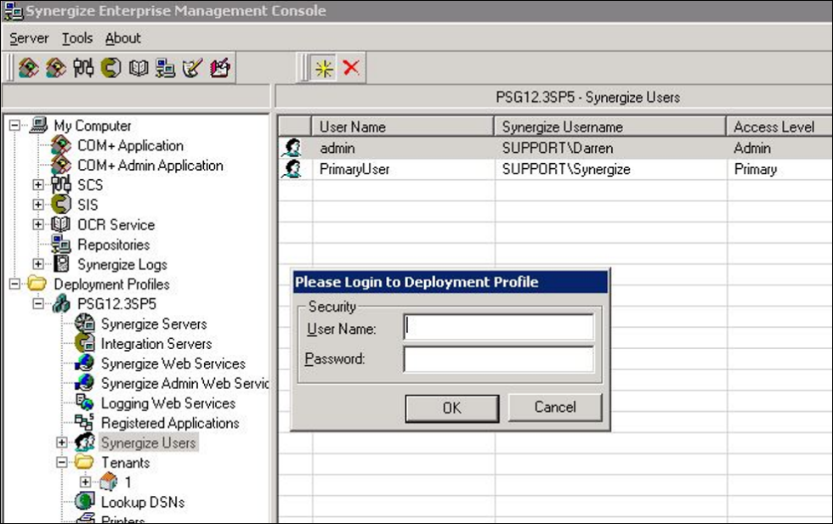Viewport: 833px width, 524px height.
Task: Collapse the PSG12.3SP5 tree node
Action: [38, 304]
